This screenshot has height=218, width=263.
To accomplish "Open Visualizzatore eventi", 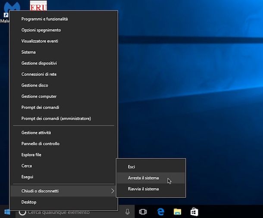I will pyautogui.click(x=64, y=41).
